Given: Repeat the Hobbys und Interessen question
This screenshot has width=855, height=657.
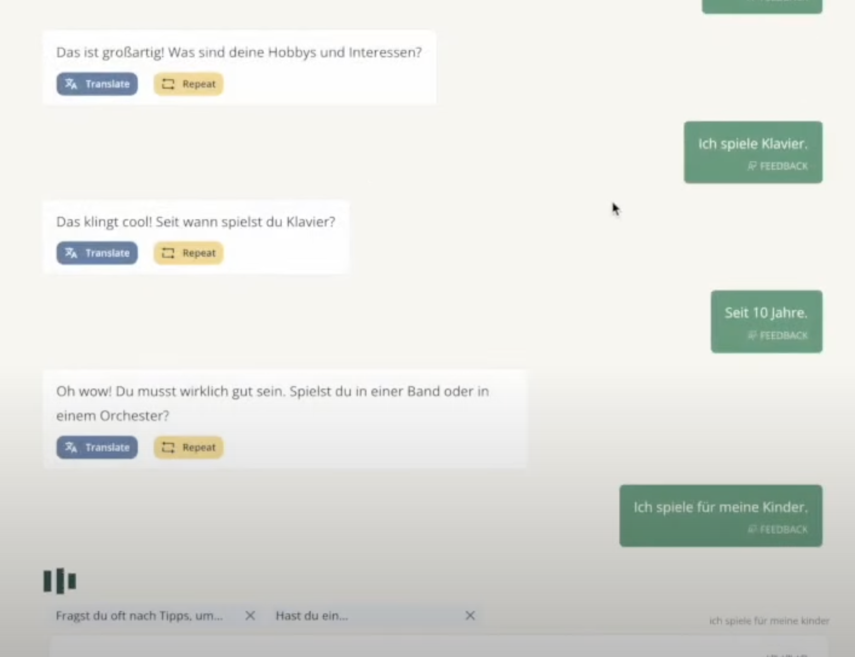Looking at the screenshot, I should click(x=188, y=84).
